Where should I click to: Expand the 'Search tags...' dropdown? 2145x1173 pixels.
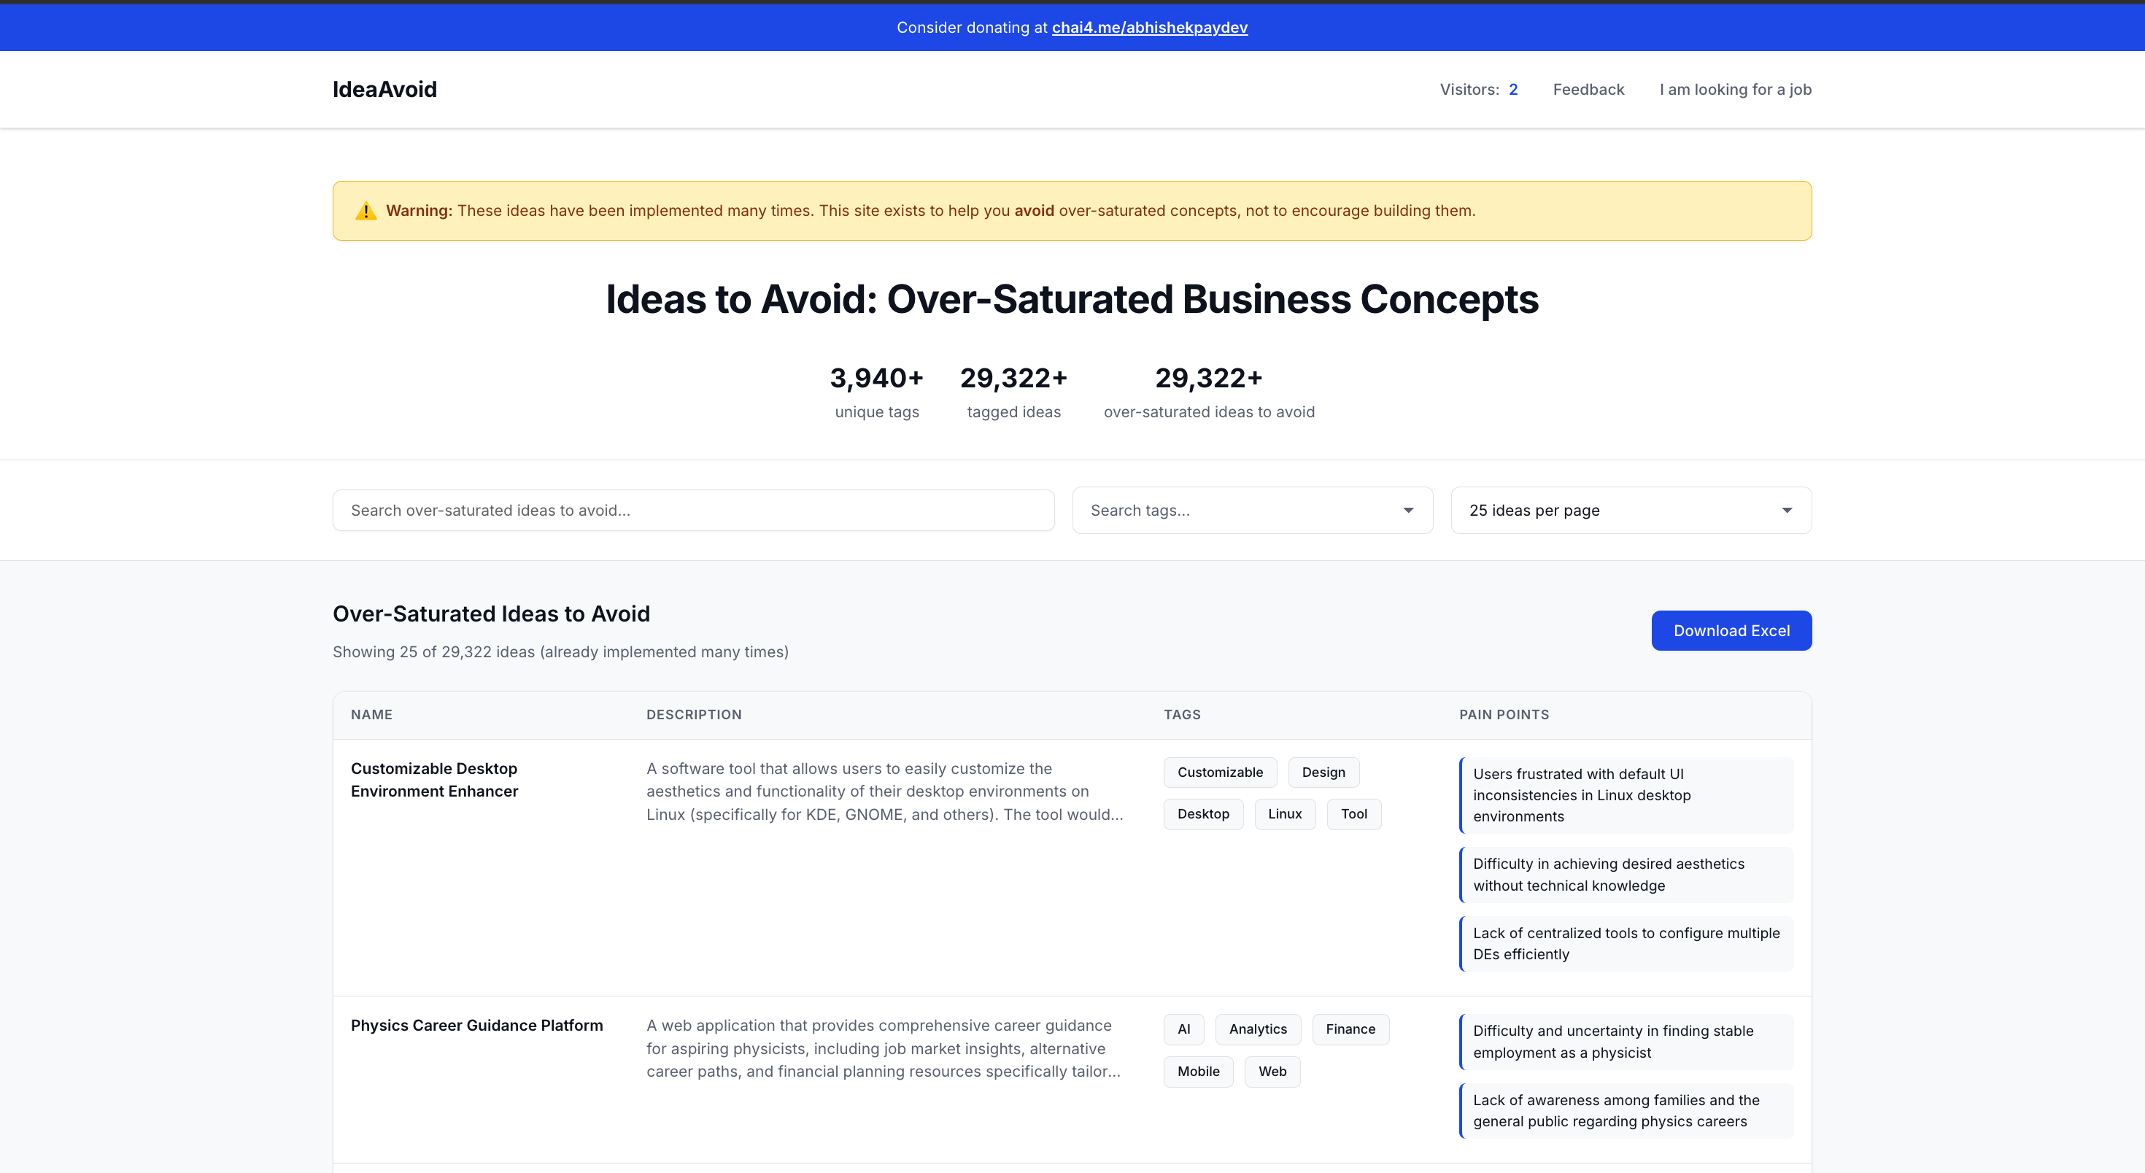(1207, 509)
